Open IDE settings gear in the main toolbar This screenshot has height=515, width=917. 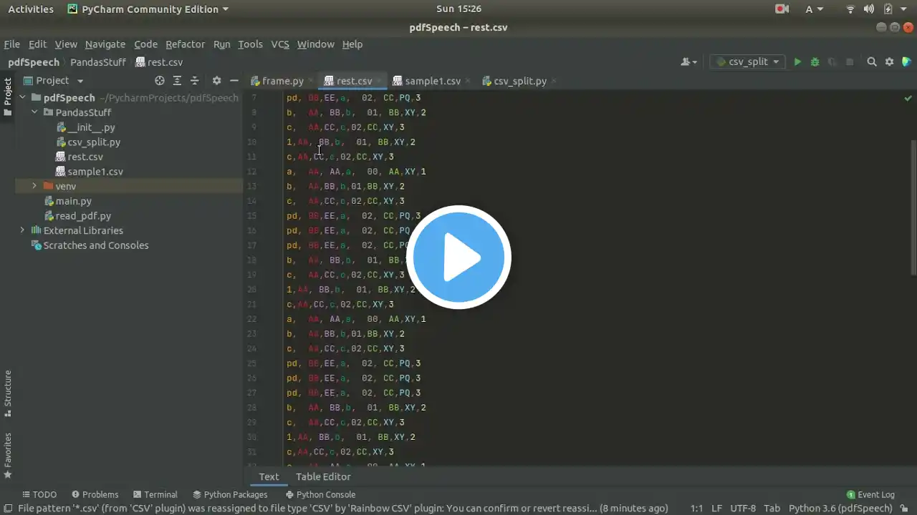pyautogui.click(x=889, y=62)
